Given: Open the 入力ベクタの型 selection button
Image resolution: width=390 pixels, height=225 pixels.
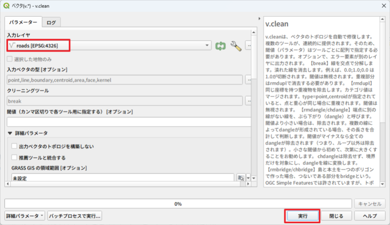Looking at the screenshot, I should [x=248, y=80].
